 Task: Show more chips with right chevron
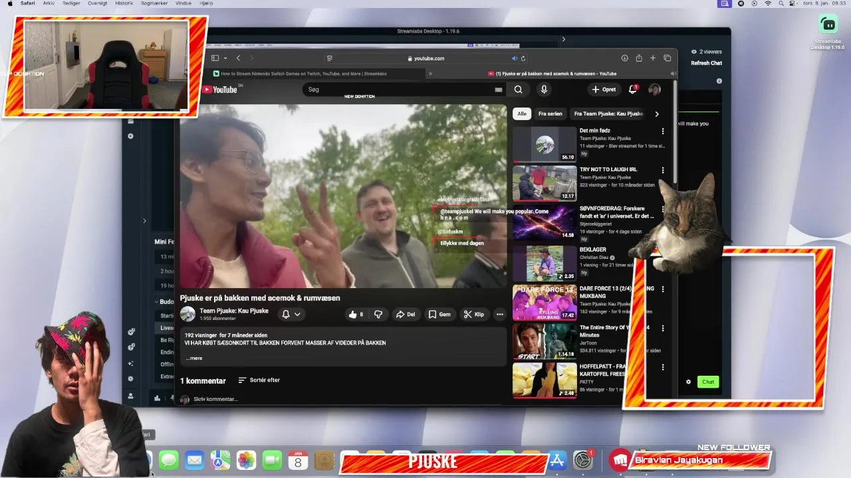[x=657, y=114]
